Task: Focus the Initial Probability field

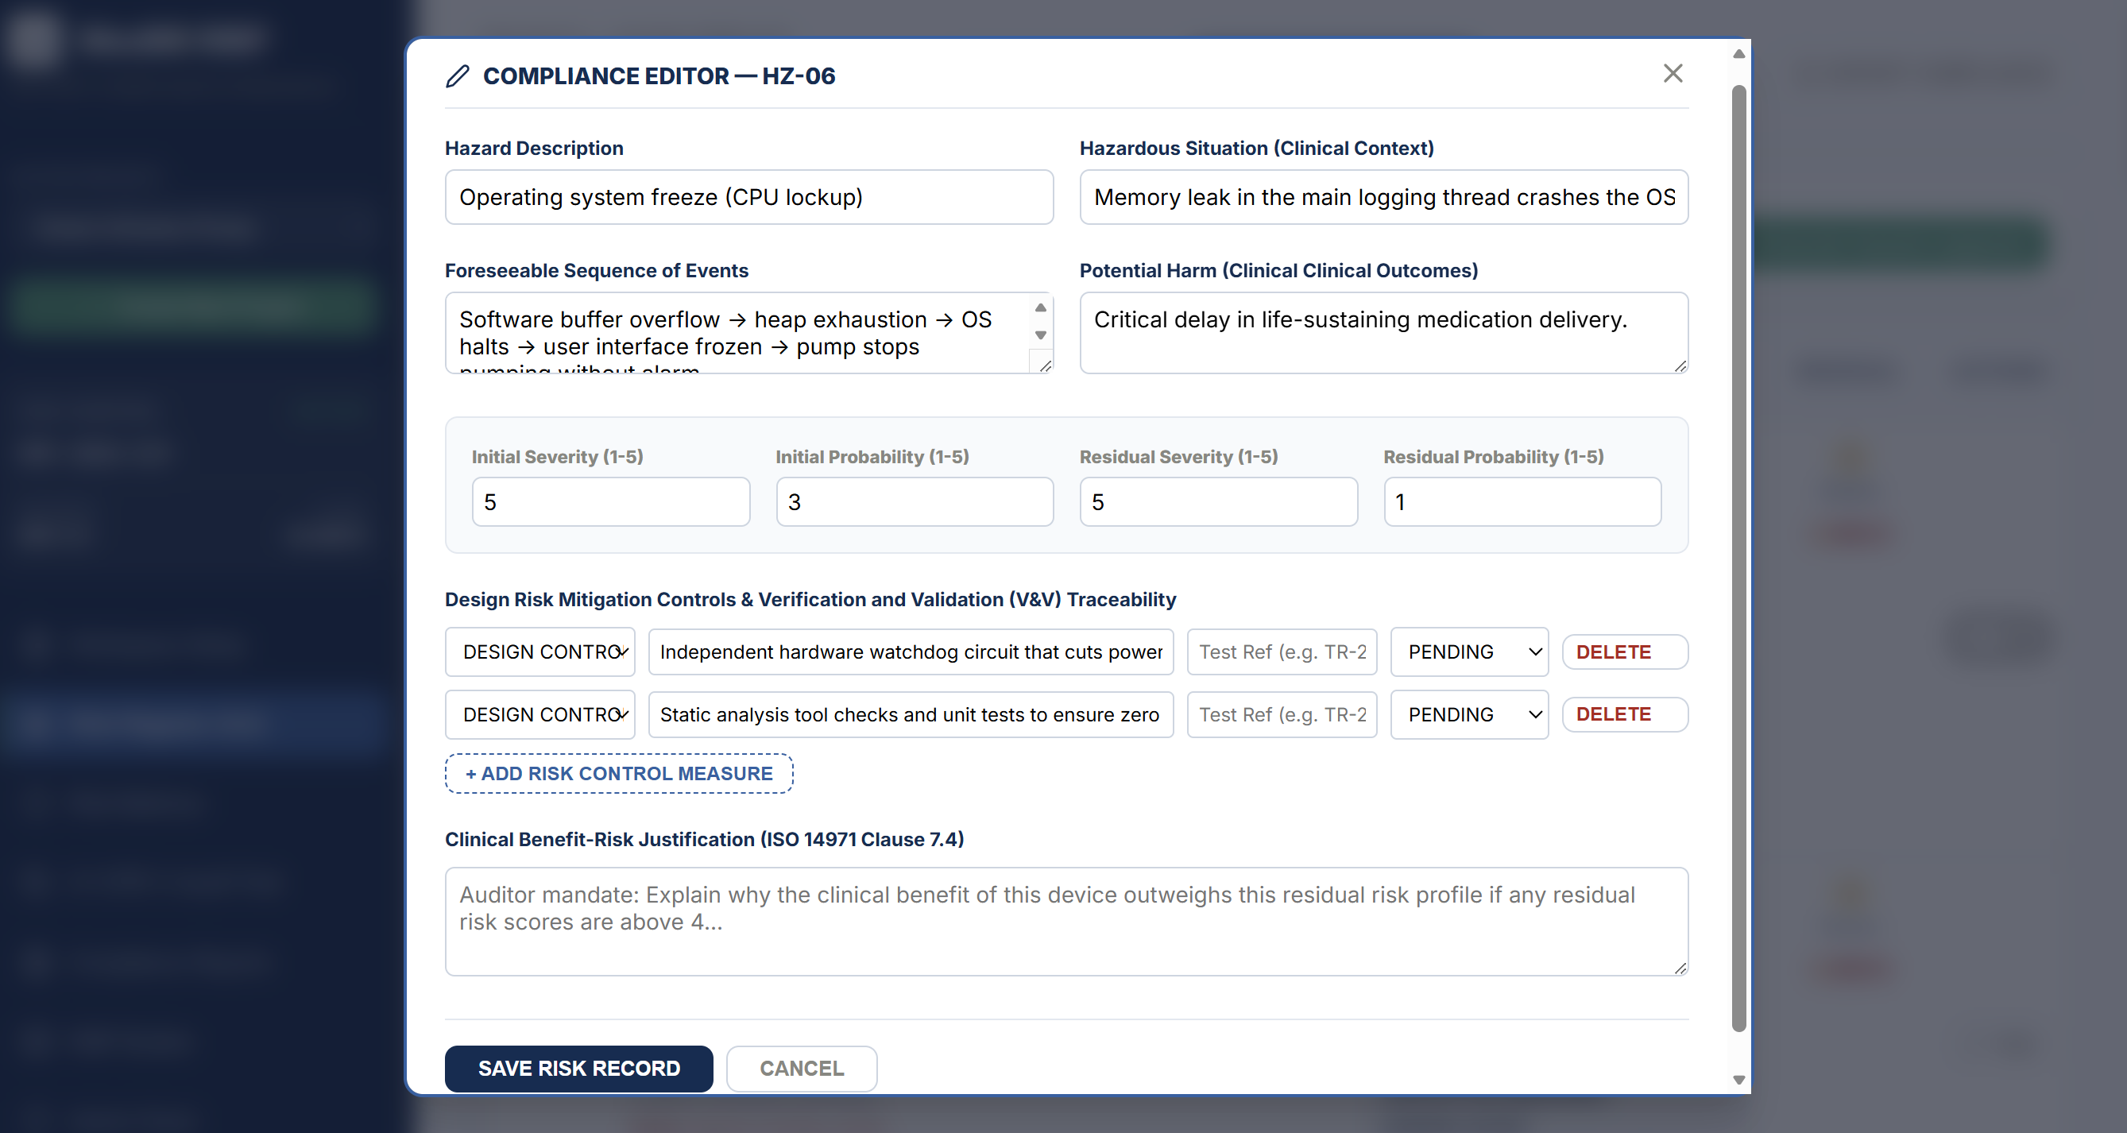Action: coord(915,502)
